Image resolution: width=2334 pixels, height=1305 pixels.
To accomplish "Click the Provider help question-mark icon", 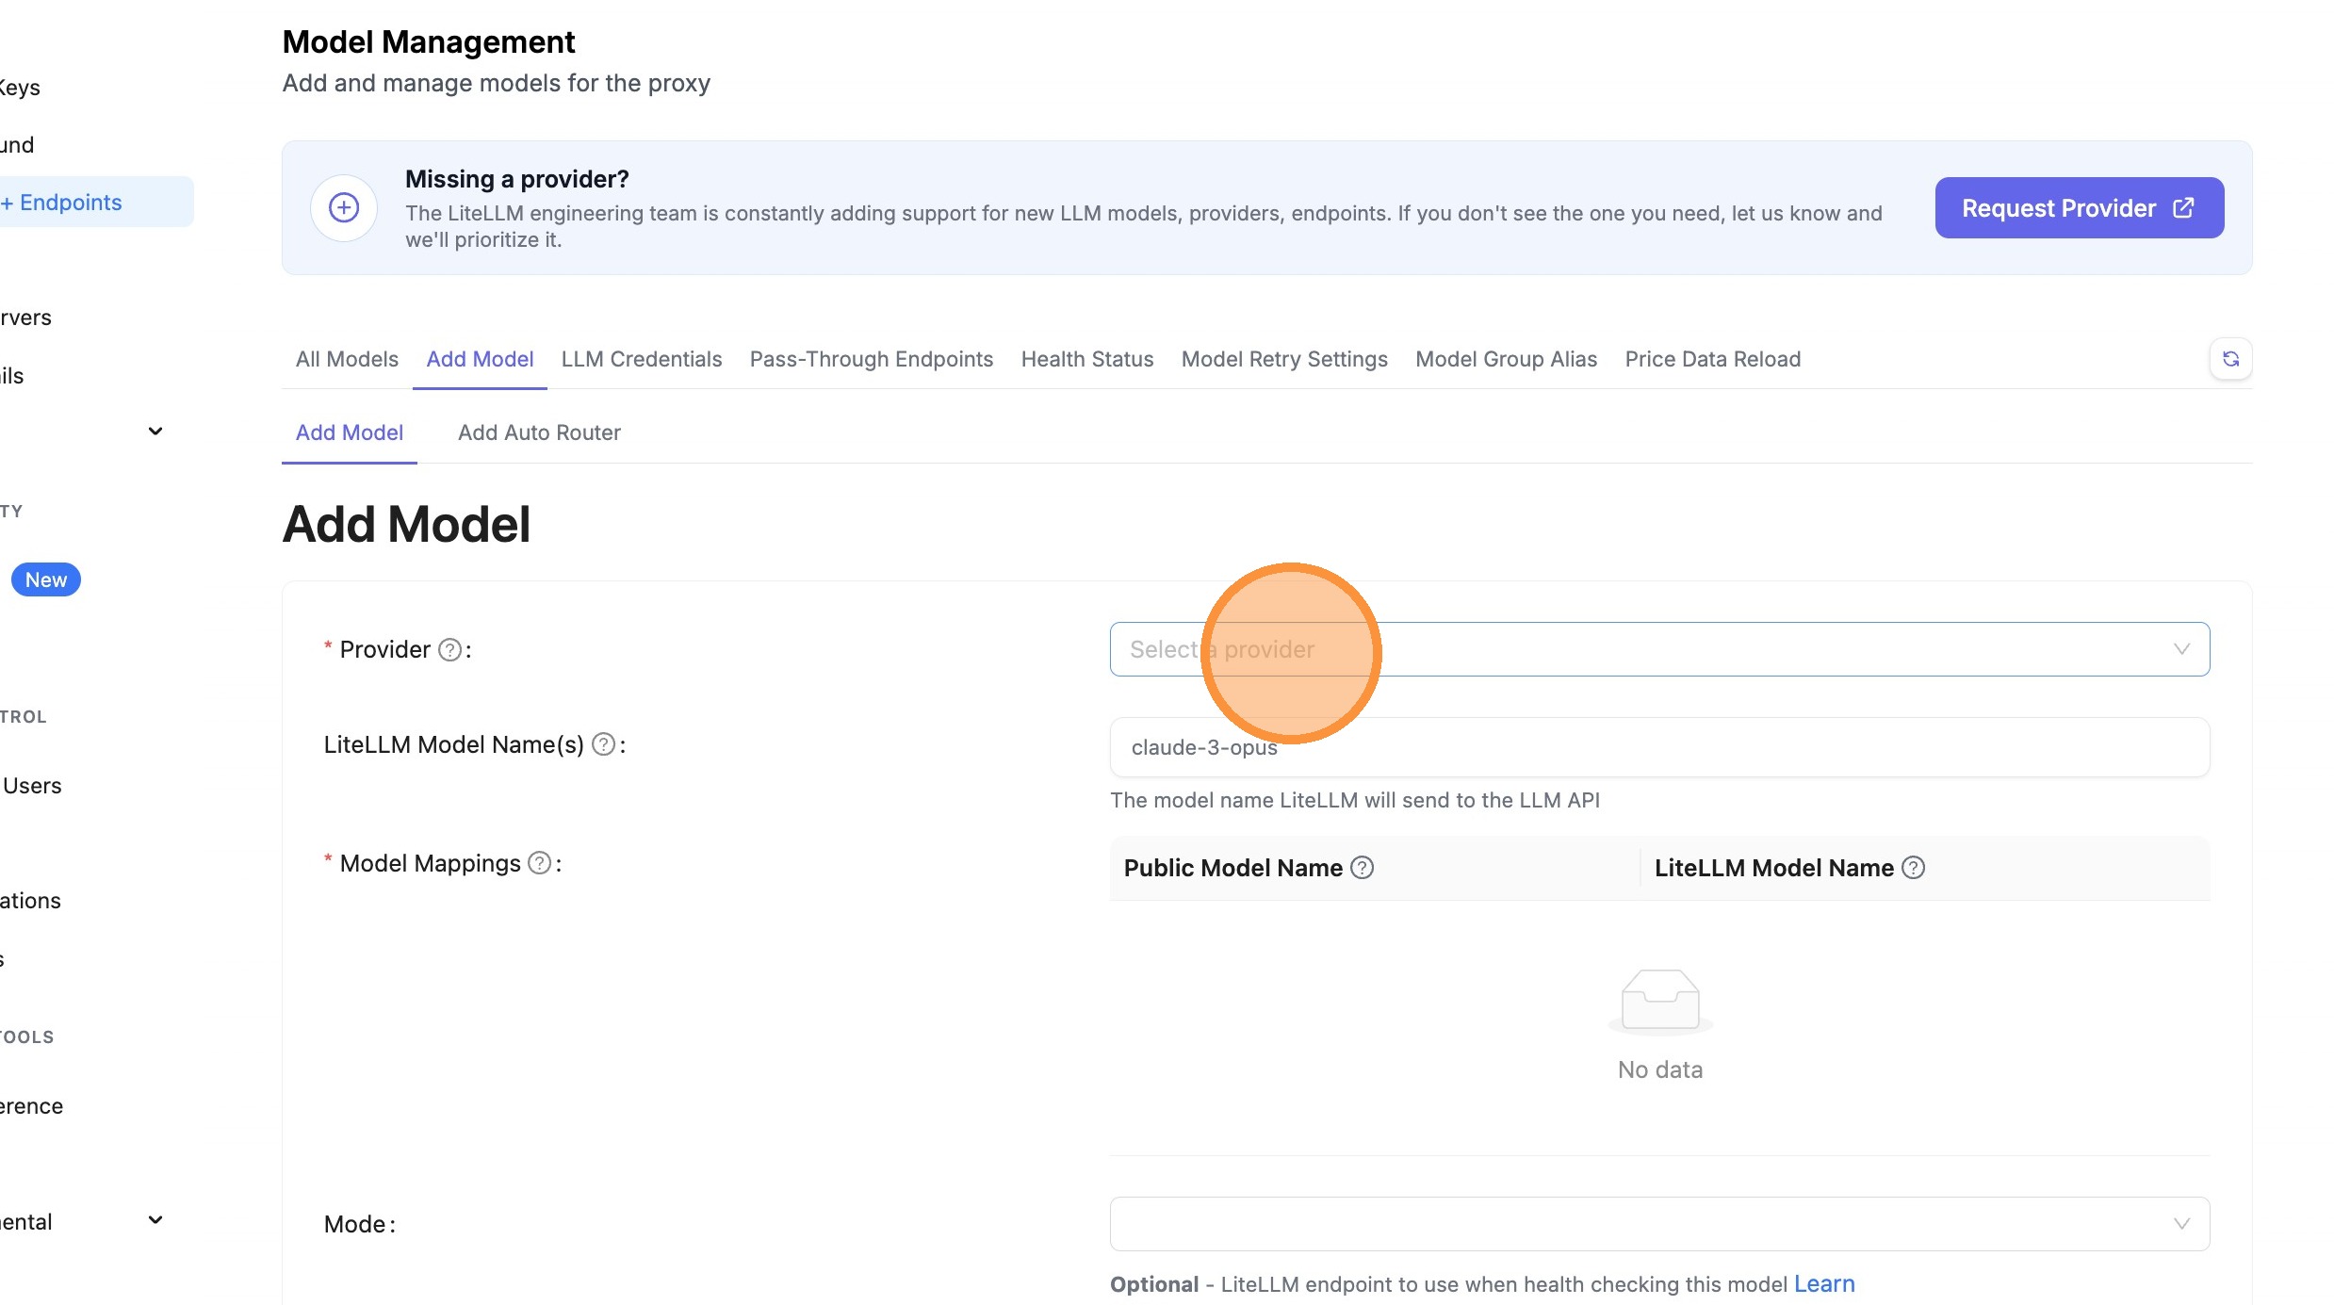I will click(450, 650).
